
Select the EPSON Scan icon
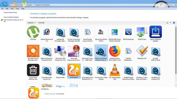coord(142,32)
